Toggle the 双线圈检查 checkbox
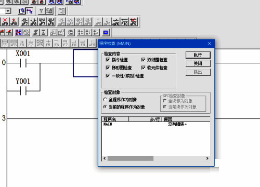 (143, 60)
